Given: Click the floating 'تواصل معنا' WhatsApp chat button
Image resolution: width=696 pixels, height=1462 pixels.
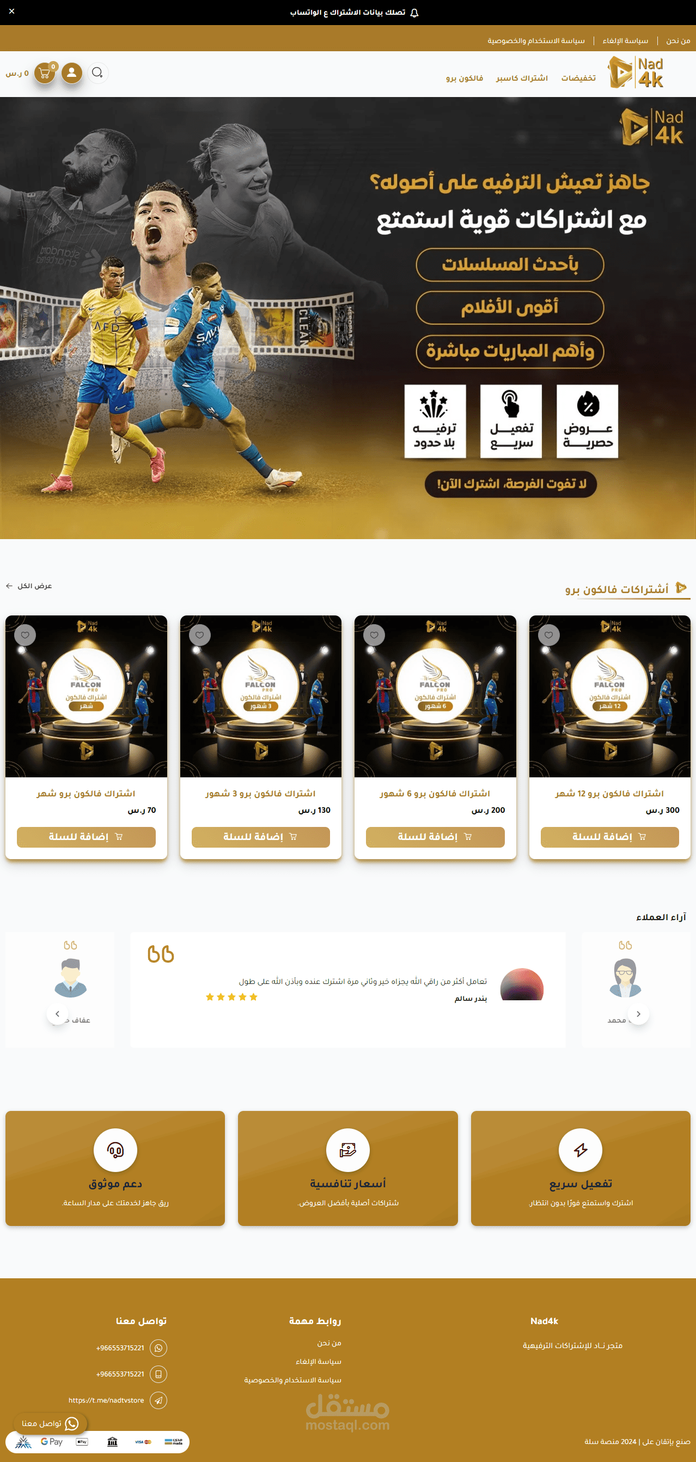Looking at the screenshot, I should [x=50, y=1423].
